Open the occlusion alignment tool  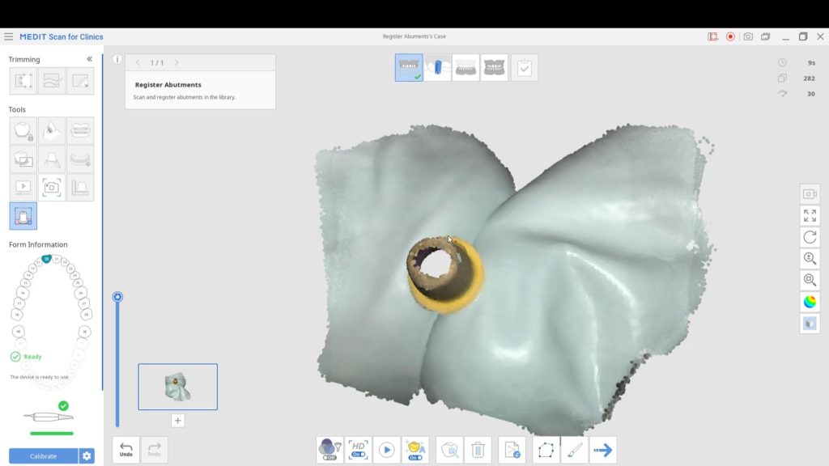tap(80, 130)
